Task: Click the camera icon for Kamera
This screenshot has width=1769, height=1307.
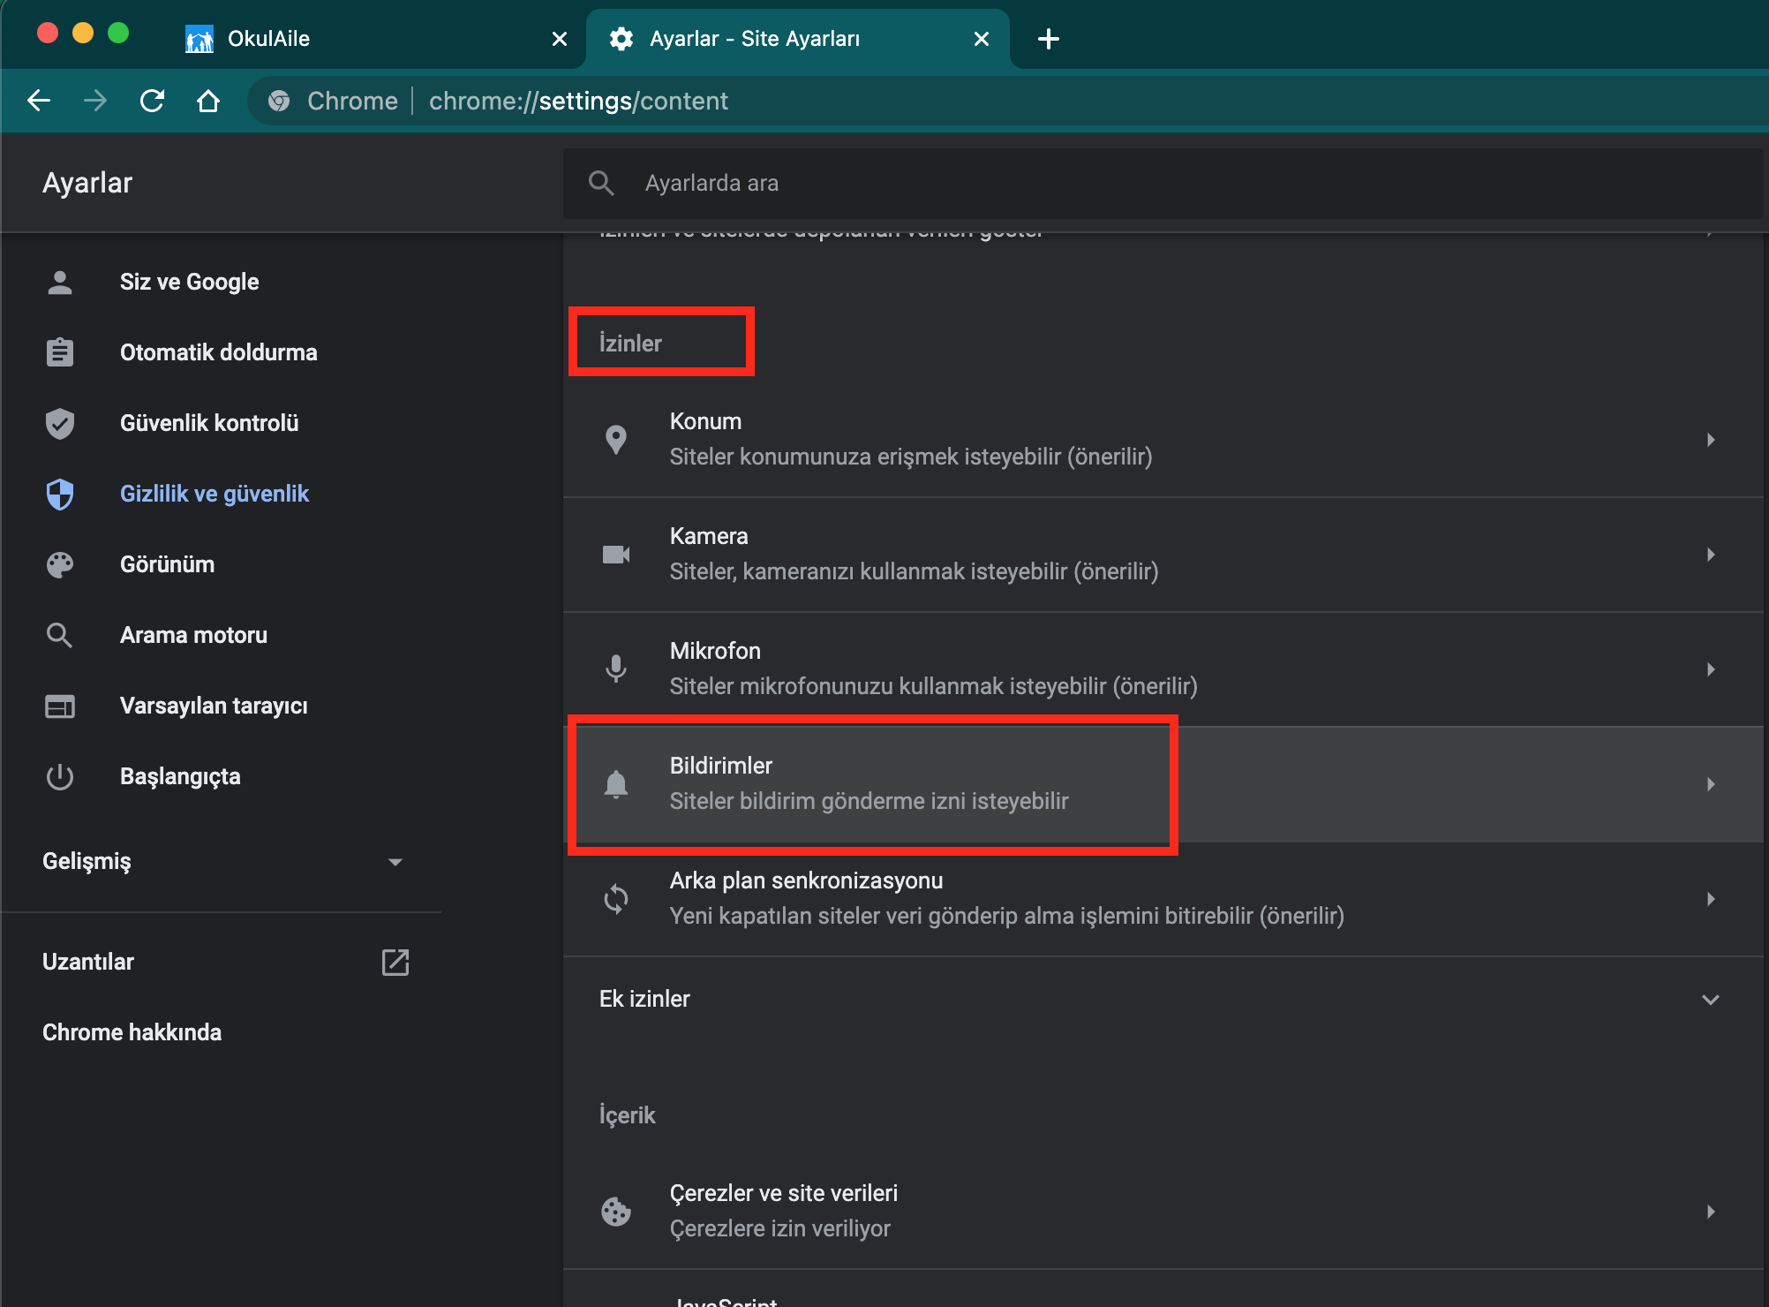Action: point(616,554)
